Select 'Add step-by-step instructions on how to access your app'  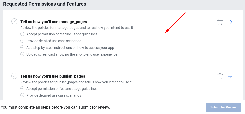(70, 48)
